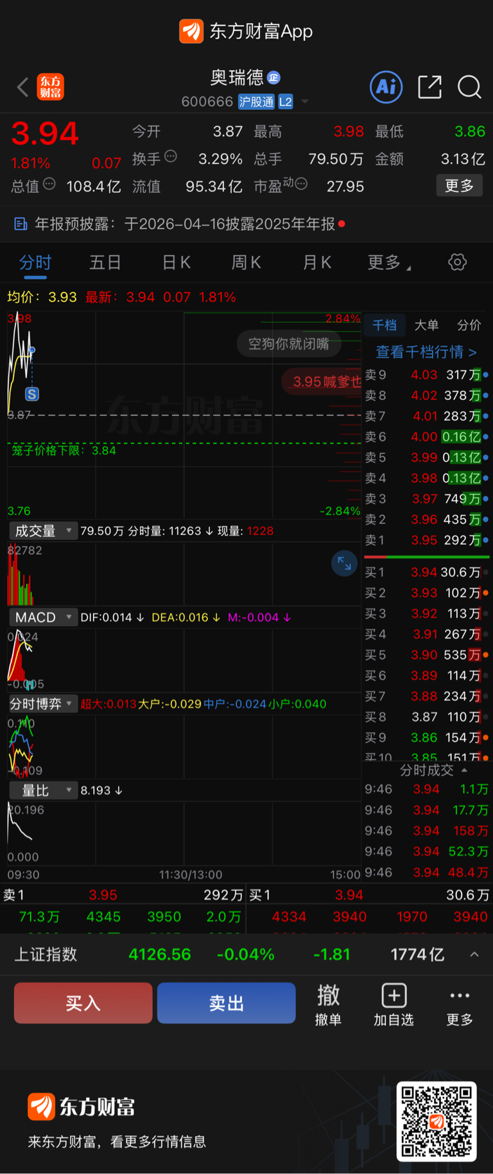The width and height of the screenshot is (493, 1174).
Task: Expand 更多 chart period menu
Action: pyautogui.click(x=389, y=262)
